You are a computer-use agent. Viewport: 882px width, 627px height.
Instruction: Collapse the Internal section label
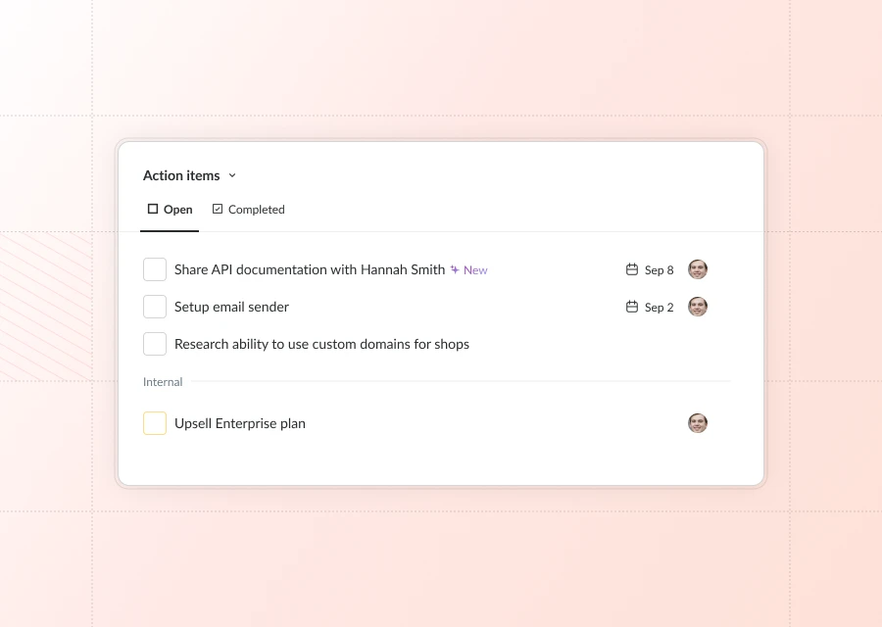point(163,382)
